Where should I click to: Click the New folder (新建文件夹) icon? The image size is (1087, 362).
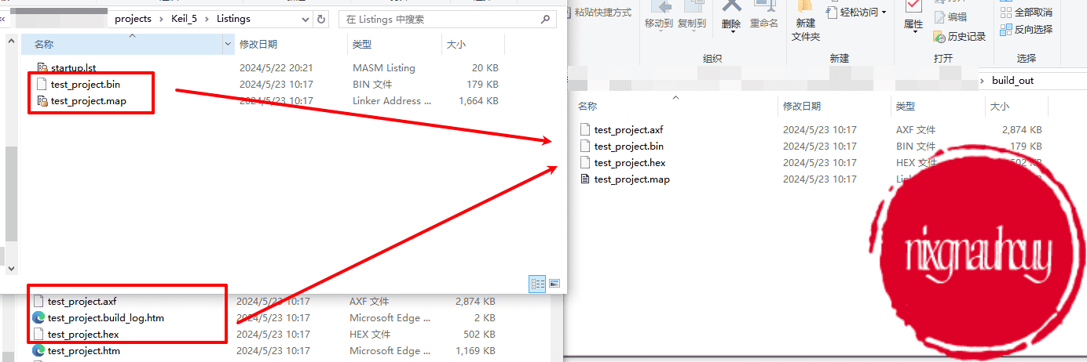(805, 6)
